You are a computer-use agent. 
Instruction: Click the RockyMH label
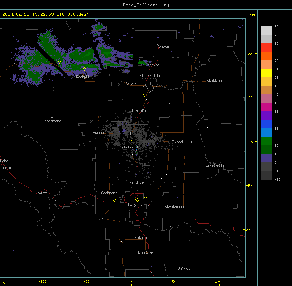[83, 77]
